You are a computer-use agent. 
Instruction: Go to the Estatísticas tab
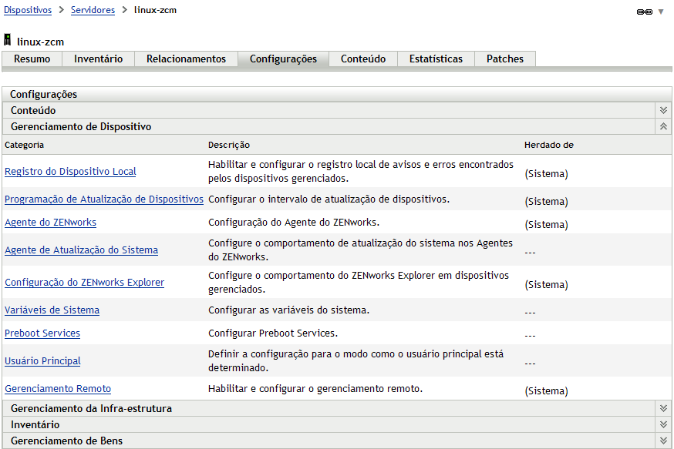pyautogui.click(x=436, y=59)
